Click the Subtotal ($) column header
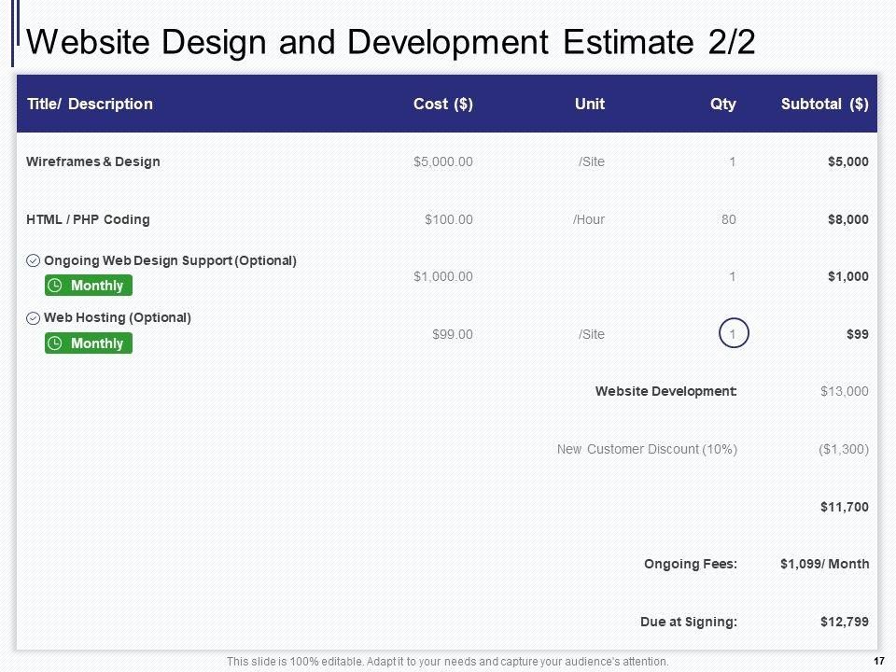Image resolution: width=896 pixels, height=672 pixels. (x=824, y=104)
